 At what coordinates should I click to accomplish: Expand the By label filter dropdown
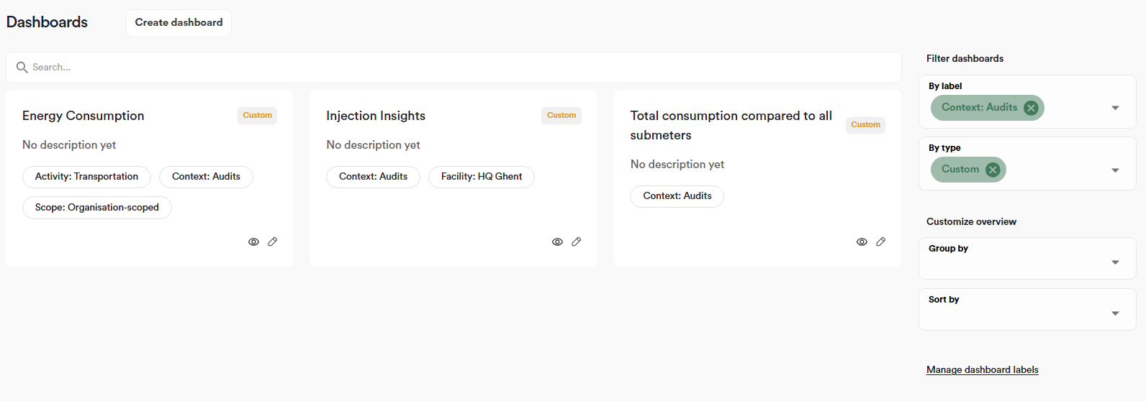tap(1115, 108)
